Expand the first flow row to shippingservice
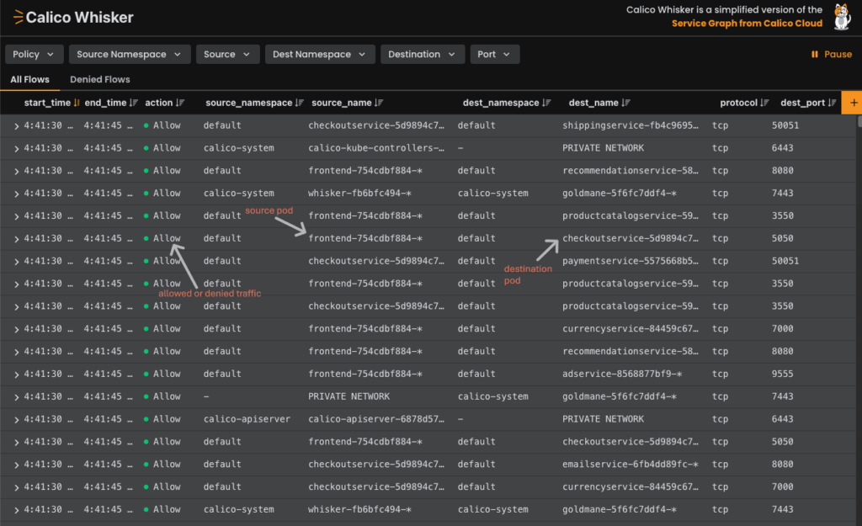The width and height of the screenshot is (862, 526). pyautogui.click(x=16, y=125)
